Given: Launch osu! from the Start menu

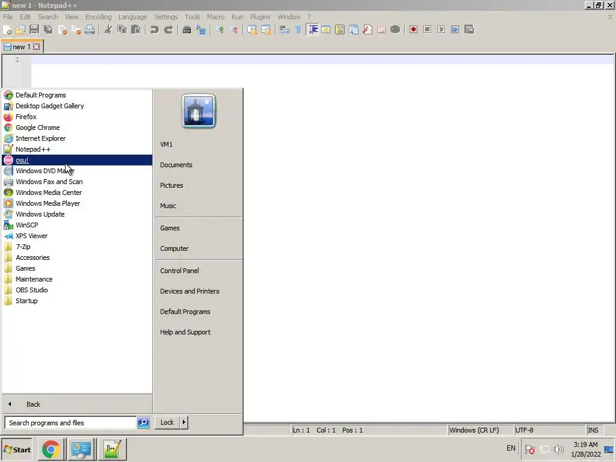Looking at the screenshot, I should [77, 160].
